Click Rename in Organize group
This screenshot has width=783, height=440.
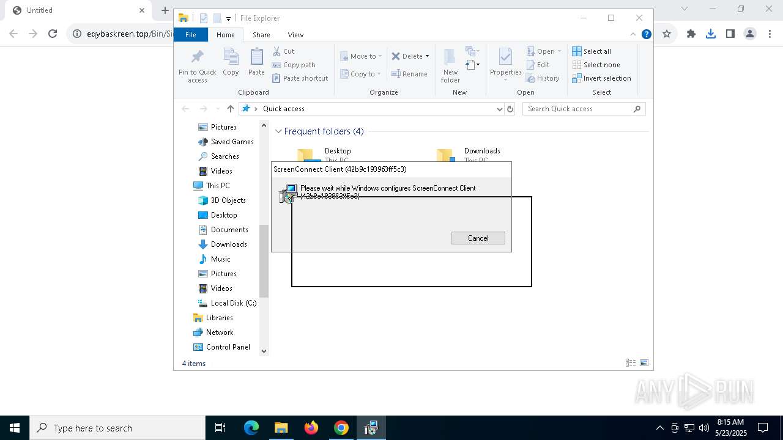[409, 74]
